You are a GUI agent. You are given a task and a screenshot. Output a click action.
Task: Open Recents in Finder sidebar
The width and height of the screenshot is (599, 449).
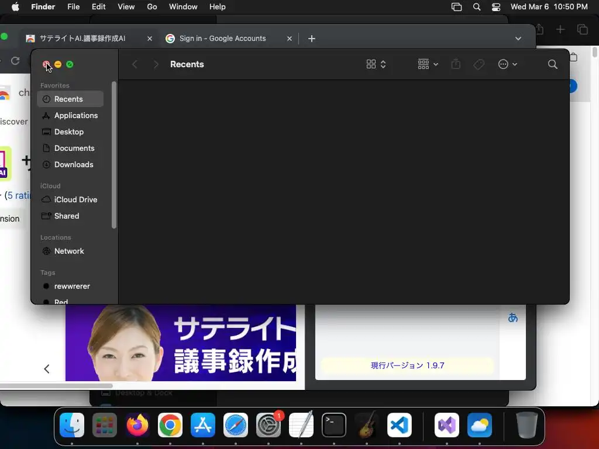[x=70, y=99]
